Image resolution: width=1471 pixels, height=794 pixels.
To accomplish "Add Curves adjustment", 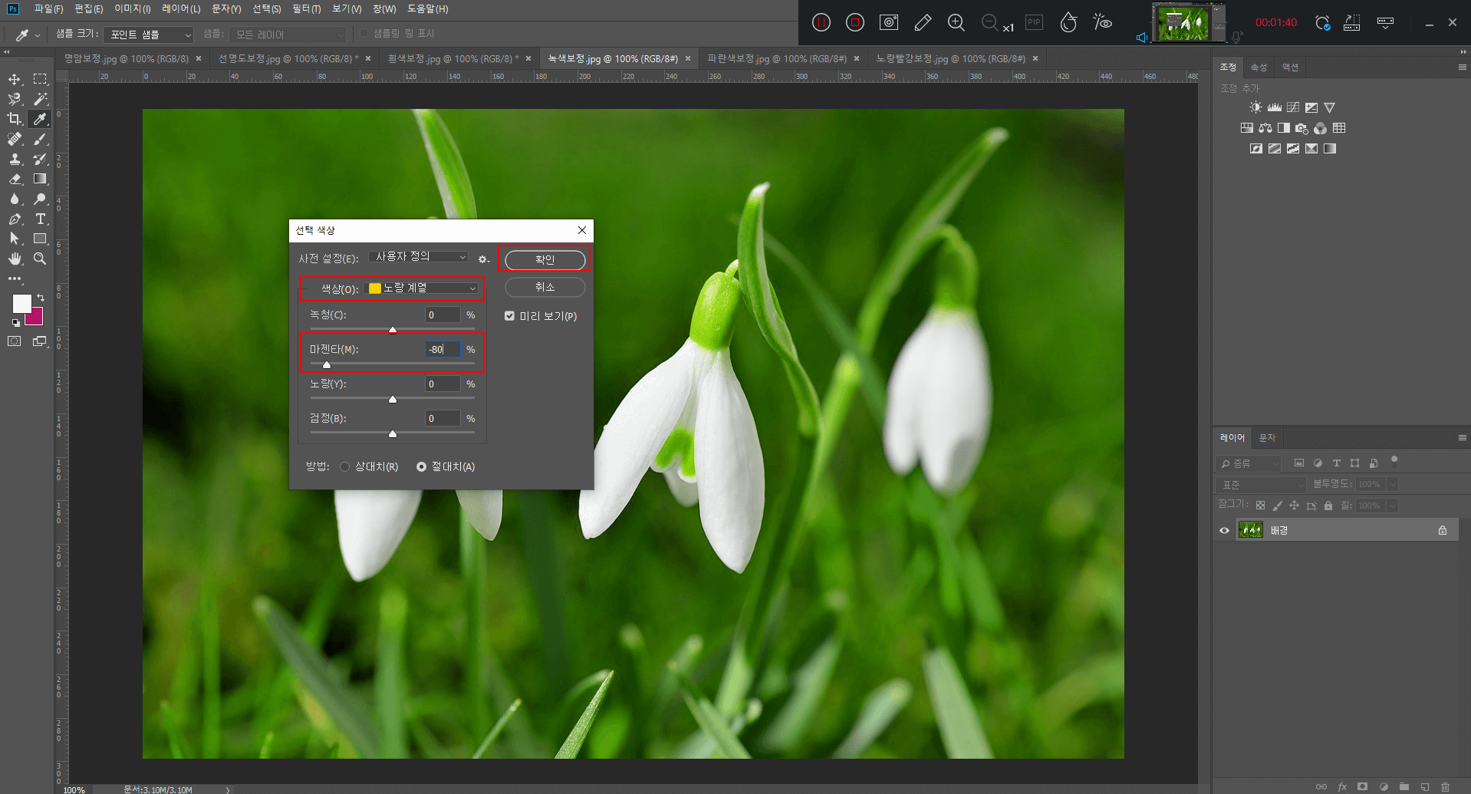I will (1293, 107).
